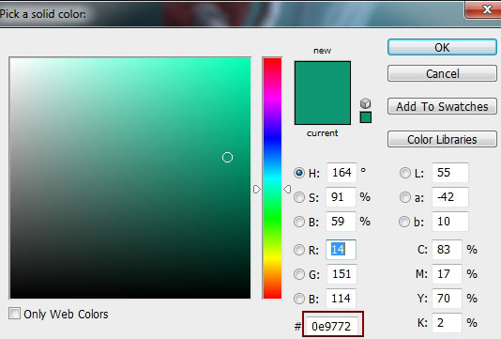This screenshot has height=339, width=501.
Task: Click the K field showing 2
Action: click(447, 323)
